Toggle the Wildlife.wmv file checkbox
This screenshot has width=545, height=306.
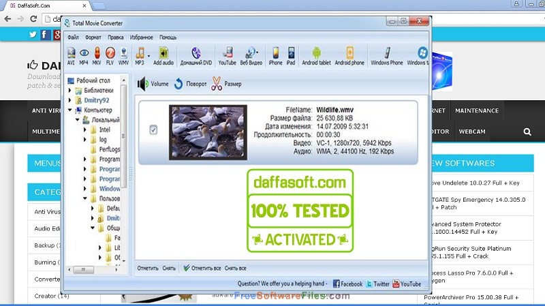(153, 129)
